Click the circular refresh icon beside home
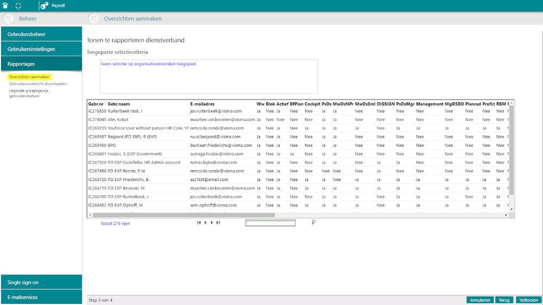 tap(18, 5)
